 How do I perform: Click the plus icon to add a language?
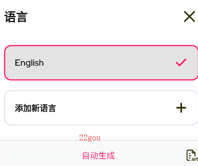pyautogui.click(x=181, y=108)
